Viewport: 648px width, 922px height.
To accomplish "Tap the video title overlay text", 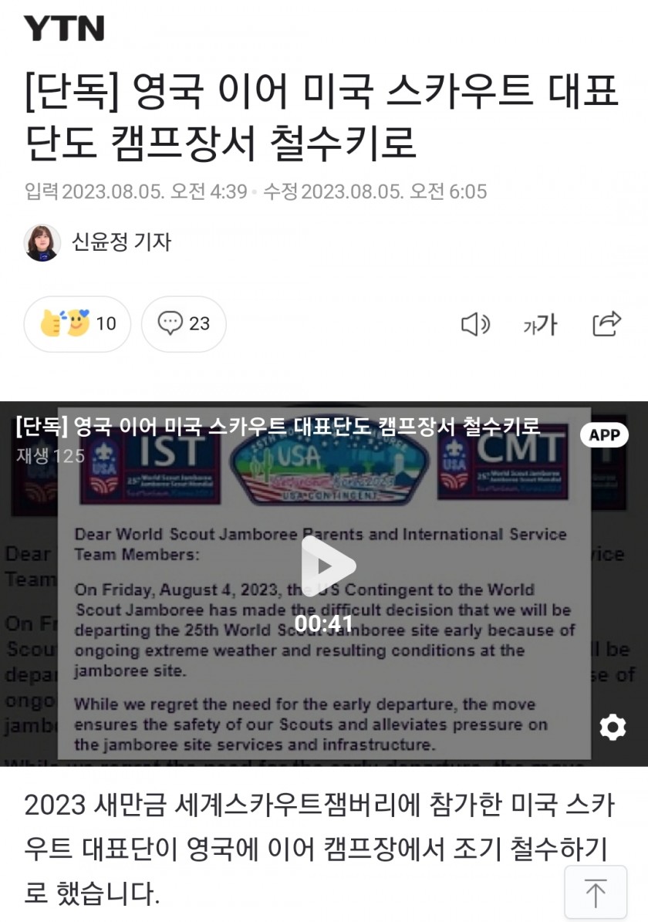I will (x=277, y=426).
